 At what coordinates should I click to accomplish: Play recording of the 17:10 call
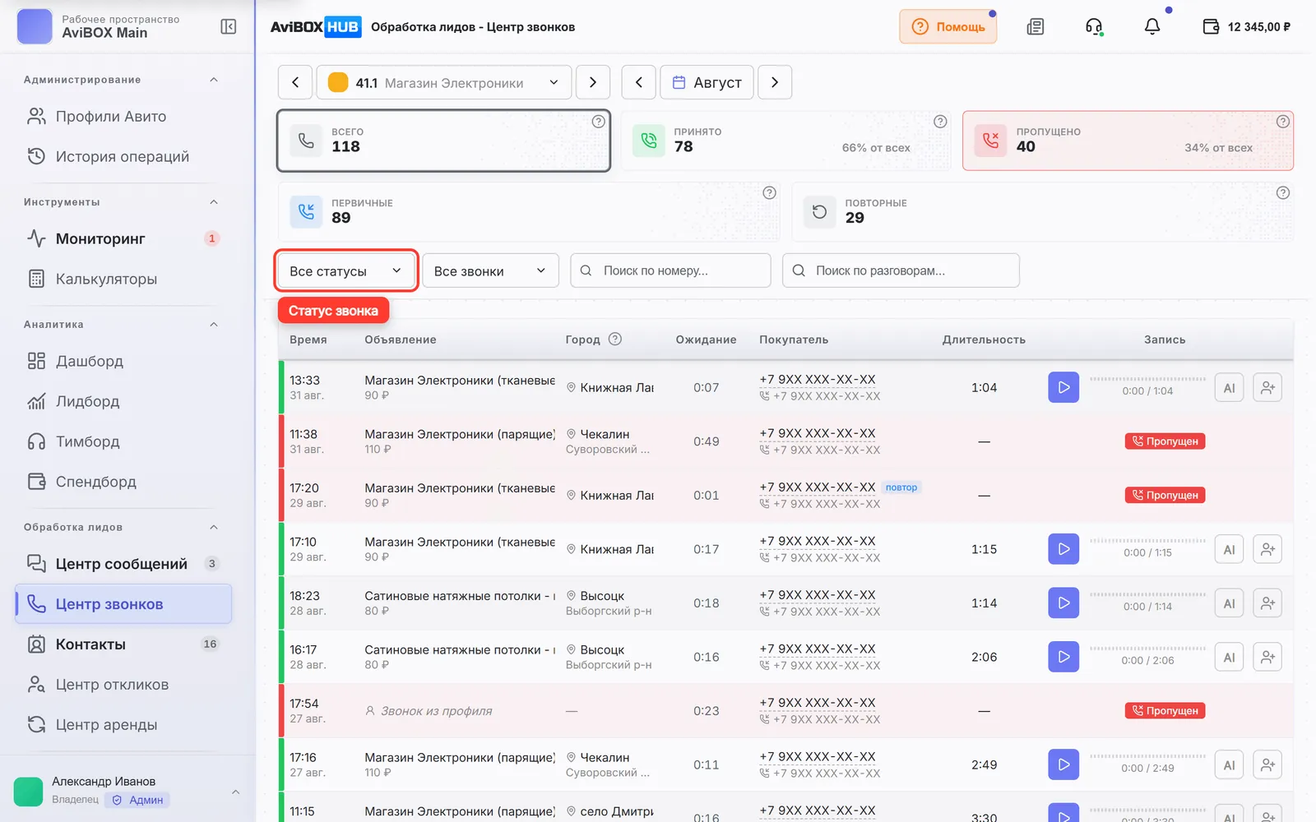[1063, 549]
